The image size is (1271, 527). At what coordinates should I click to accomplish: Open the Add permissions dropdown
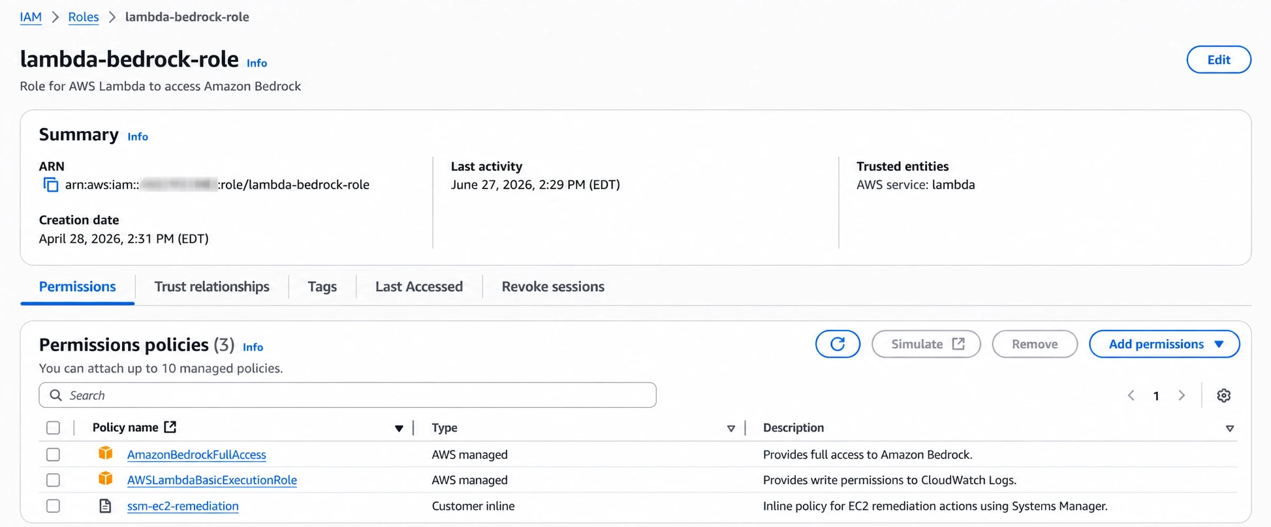pyautogui.click(x=1165, y=344)
